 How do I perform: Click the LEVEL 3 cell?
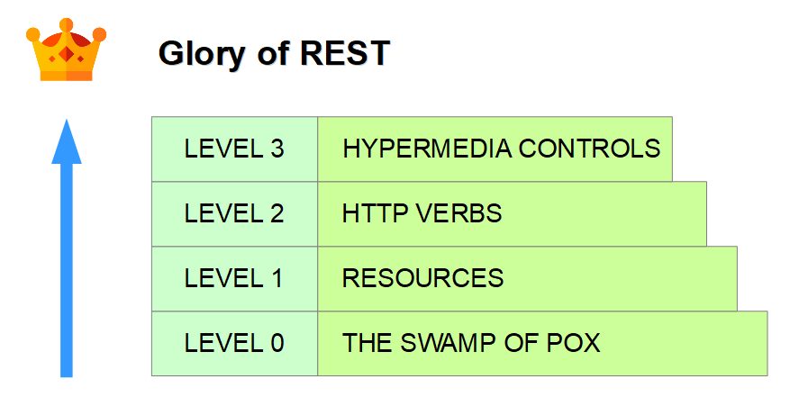click(234, 149)
